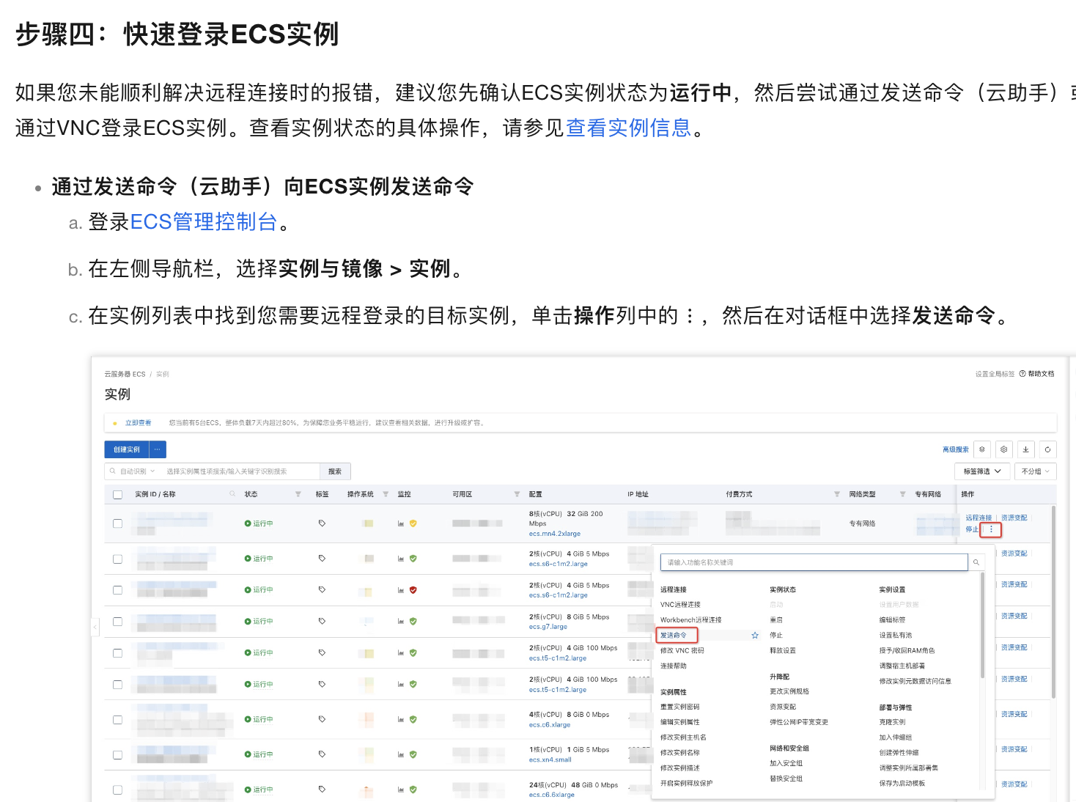Image resolution: width=1076 pixels, height=802 pixels.
Task: Open the 不分组 grouping dropdown
Action: point(1035,471)
